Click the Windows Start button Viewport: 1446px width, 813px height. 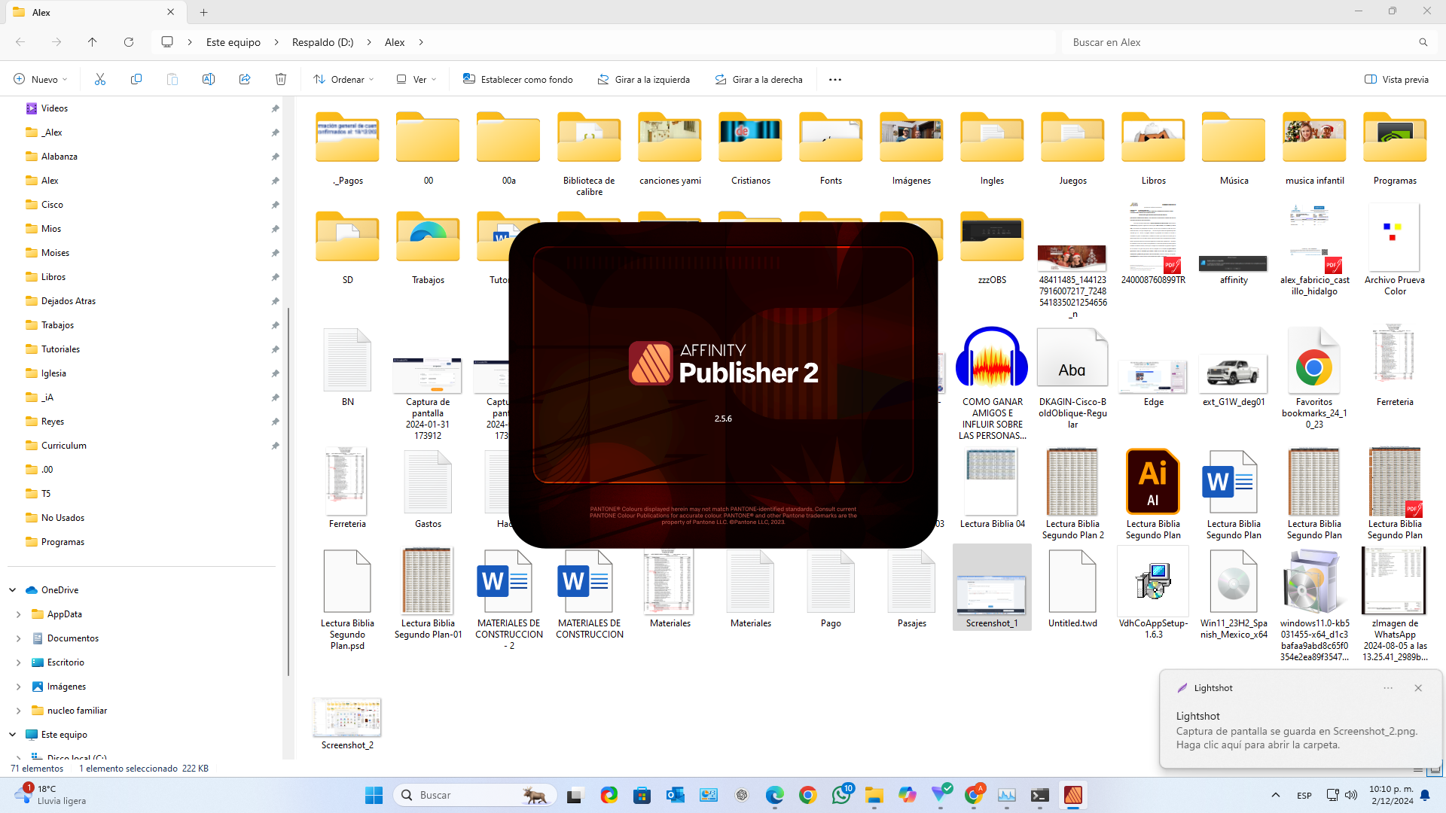(374, 795)
